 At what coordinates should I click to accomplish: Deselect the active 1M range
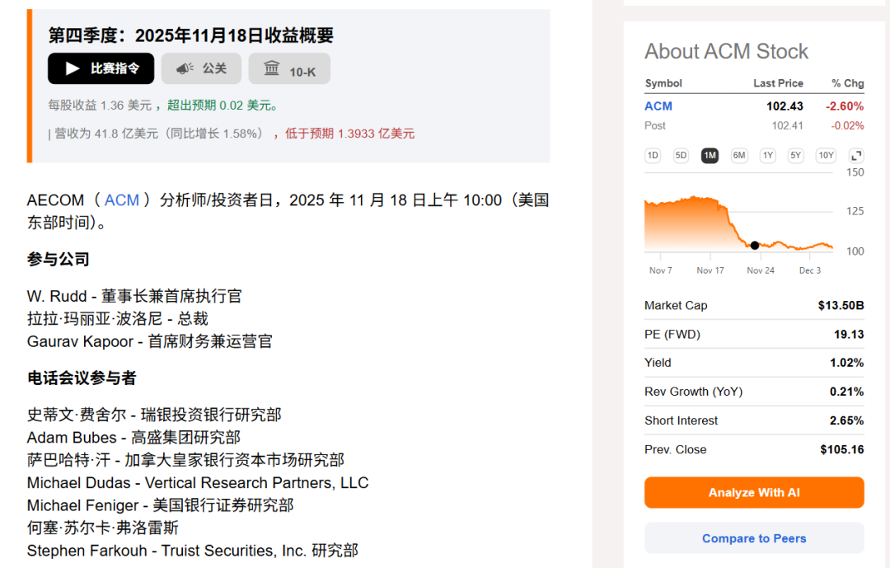pos(710,155)
